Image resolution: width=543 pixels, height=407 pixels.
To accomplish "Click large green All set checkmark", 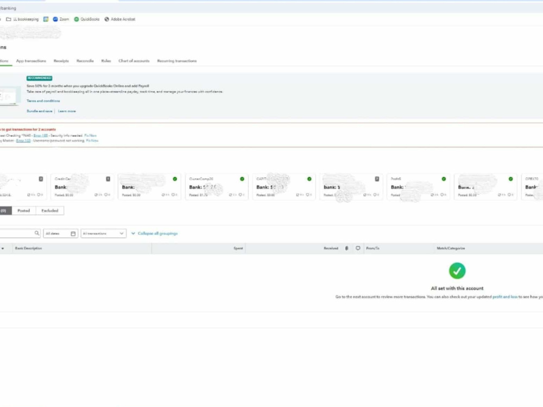I will click(457, 271).
